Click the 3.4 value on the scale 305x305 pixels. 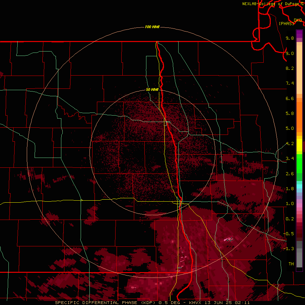[x=290, y=159]
